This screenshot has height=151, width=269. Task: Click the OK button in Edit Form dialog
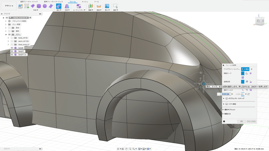tap(241, 121)
